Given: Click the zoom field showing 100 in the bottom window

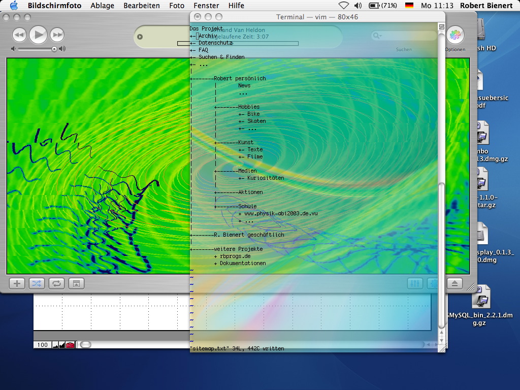Looking at the screenshot, I should click(x=43, y=345).
